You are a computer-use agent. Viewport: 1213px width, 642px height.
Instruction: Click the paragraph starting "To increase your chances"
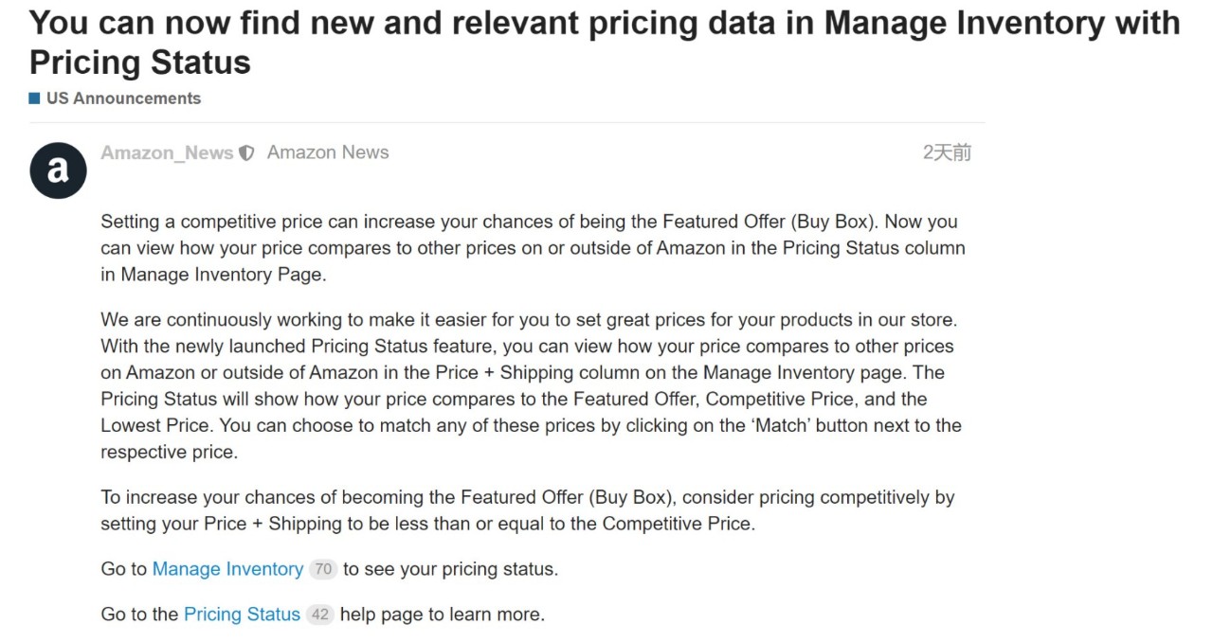click(x=527, y=510)
